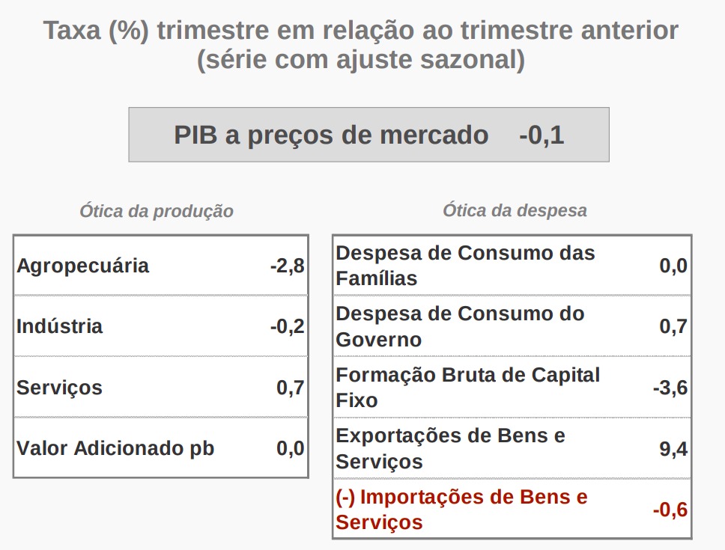
Task: Click the 0,0 value for Consumo das Famílias
Action: (673, 266)
